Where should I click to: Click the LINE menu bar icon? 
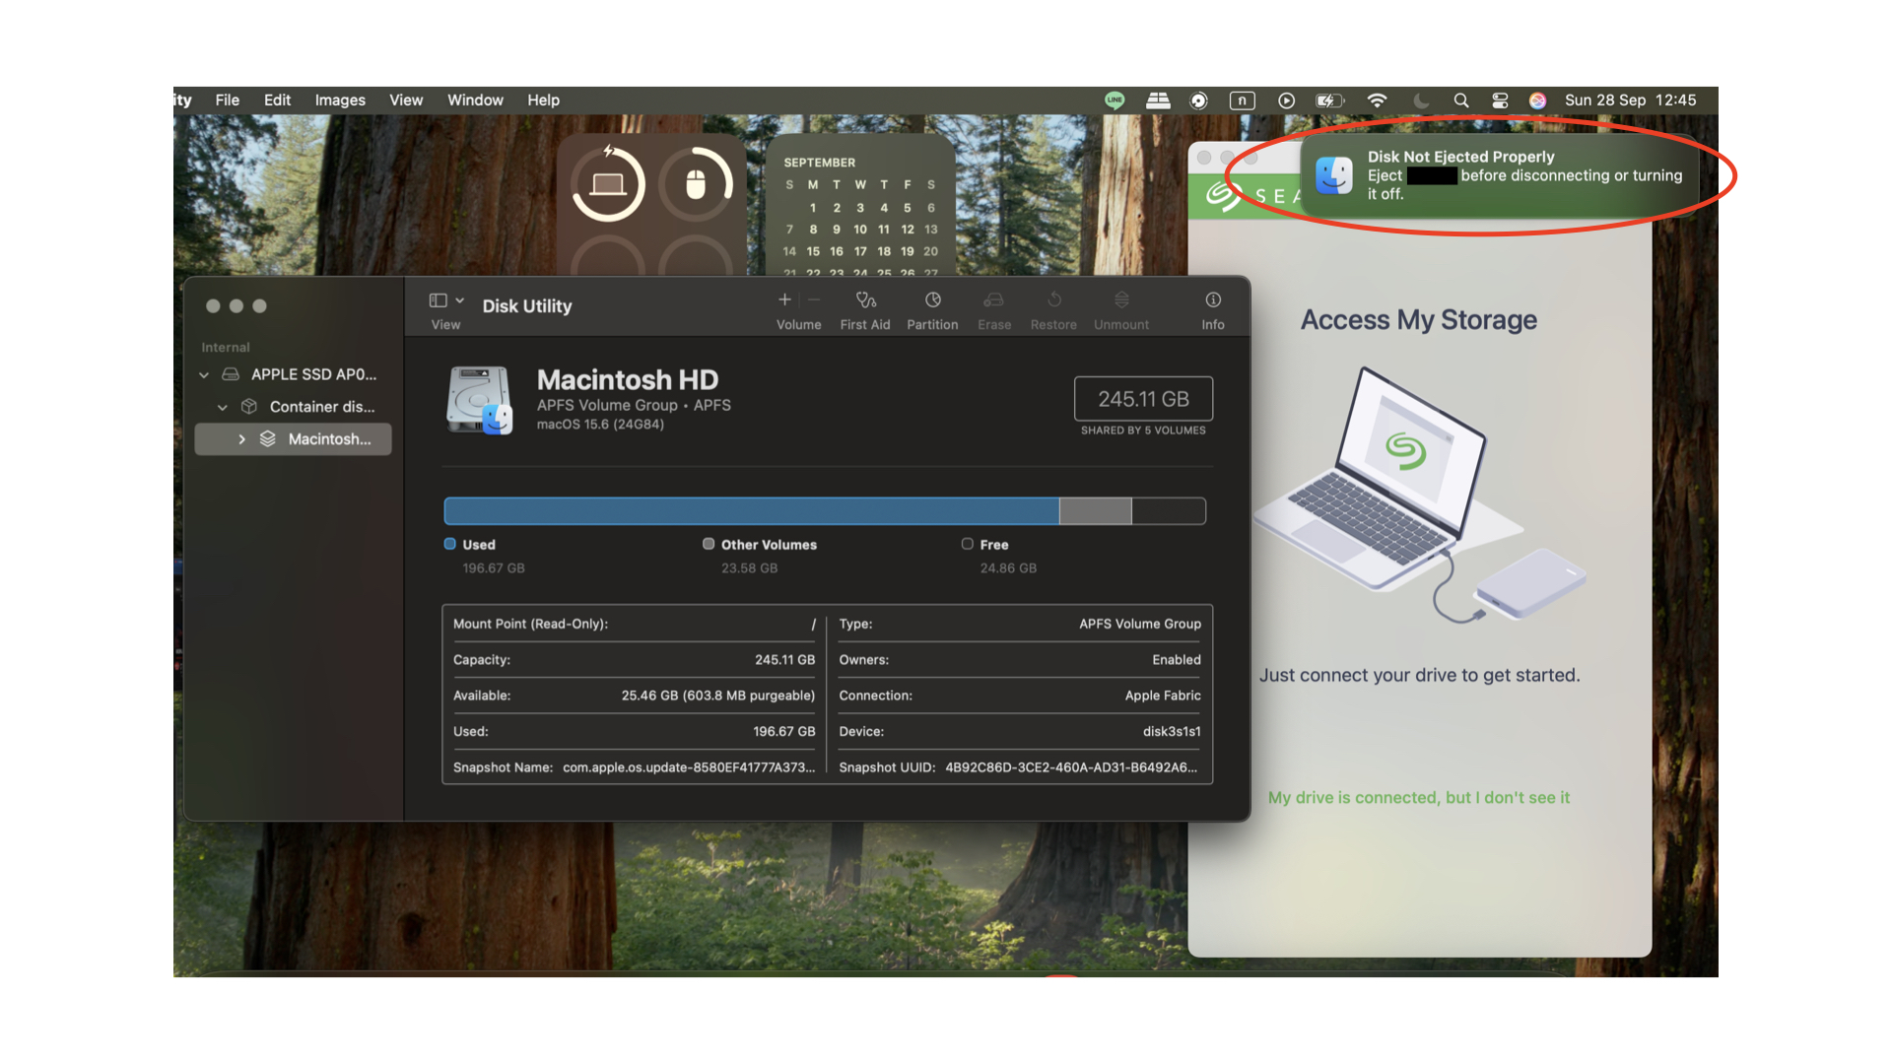pos(1115,100)
